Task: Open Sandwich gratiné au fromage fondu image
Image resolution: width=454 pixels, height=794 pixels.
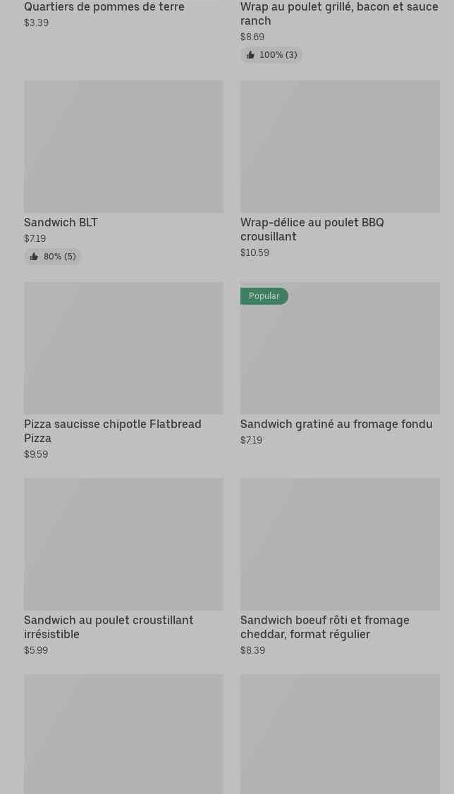Action: coord(340,355)
